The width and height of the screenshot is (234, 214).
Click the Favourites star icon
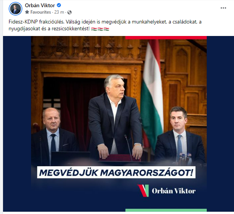27,12
